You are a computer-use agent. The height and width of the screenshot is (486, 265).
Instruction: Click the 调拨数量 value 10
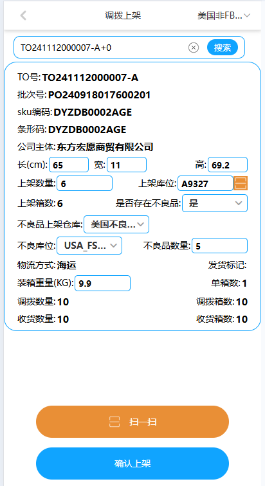pyautogui.click(x=63, y=301)
